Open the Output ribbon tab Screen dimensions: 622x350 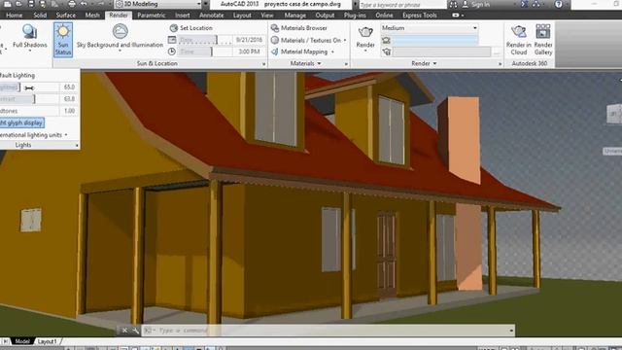tap(325, 16)
